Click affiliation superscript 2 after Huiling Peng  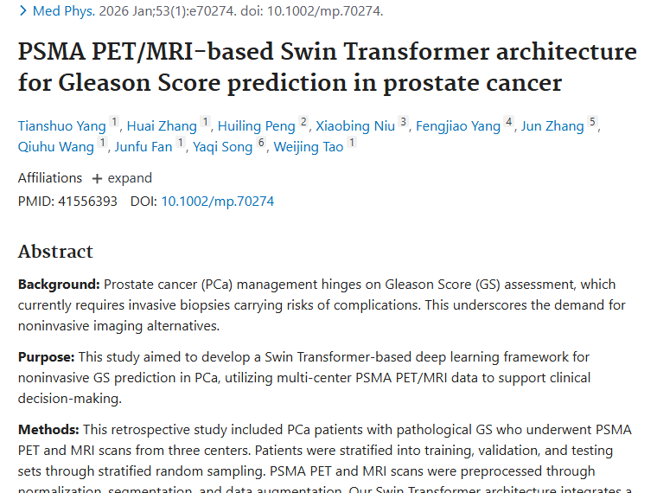coord(303,123)
